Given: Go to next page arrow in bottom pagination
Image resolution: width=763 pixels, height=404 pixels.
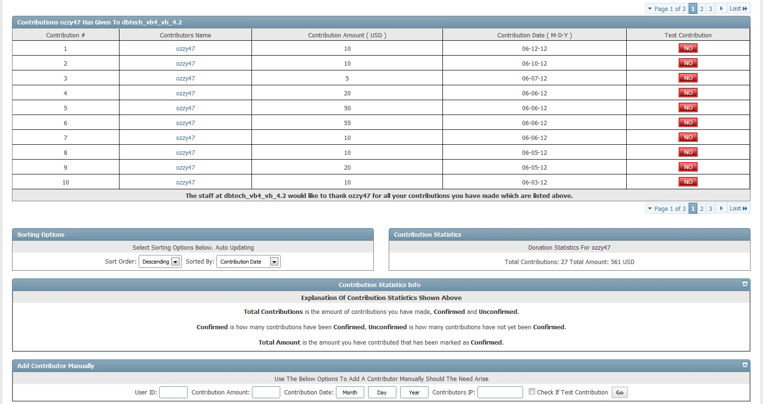Looking at the screenshot, I should (721, 208).
